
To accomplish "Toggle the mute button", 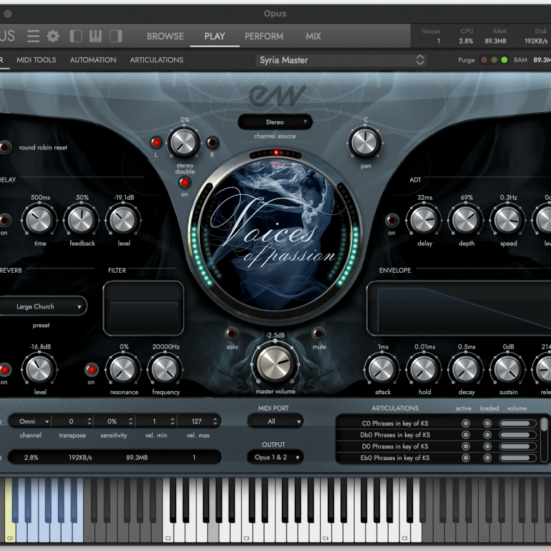I will 318,333.
